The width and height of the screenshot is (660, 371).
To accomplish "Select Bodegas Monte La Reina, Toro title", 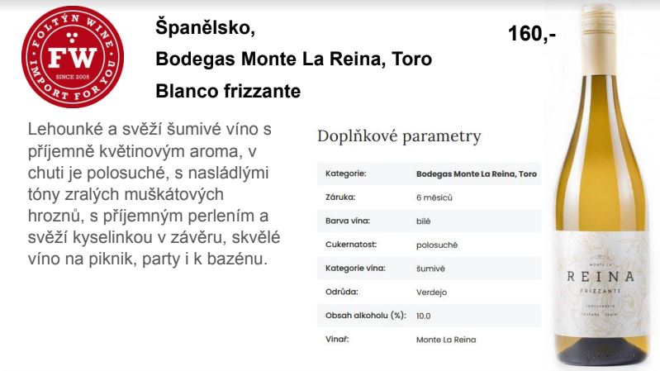I will click(294, 59).
